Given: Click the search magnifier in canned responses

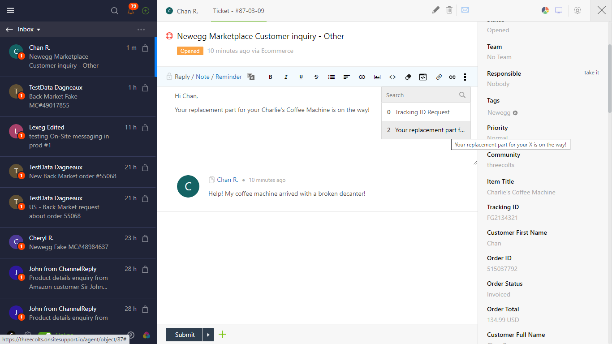Looking at the screenshot, I should (462, 95).
